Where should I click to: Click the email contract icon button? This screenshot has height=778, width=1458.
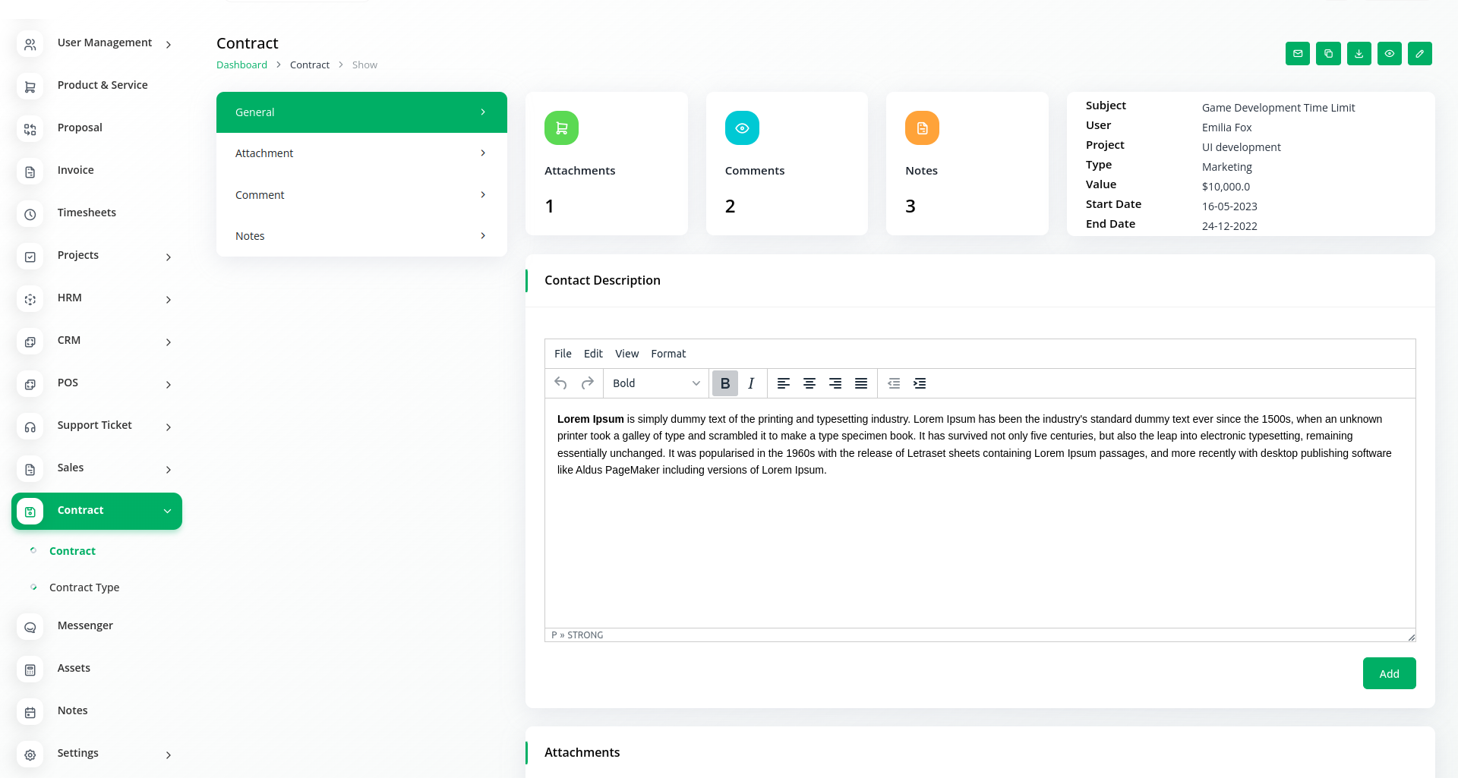coord(1298,54)
